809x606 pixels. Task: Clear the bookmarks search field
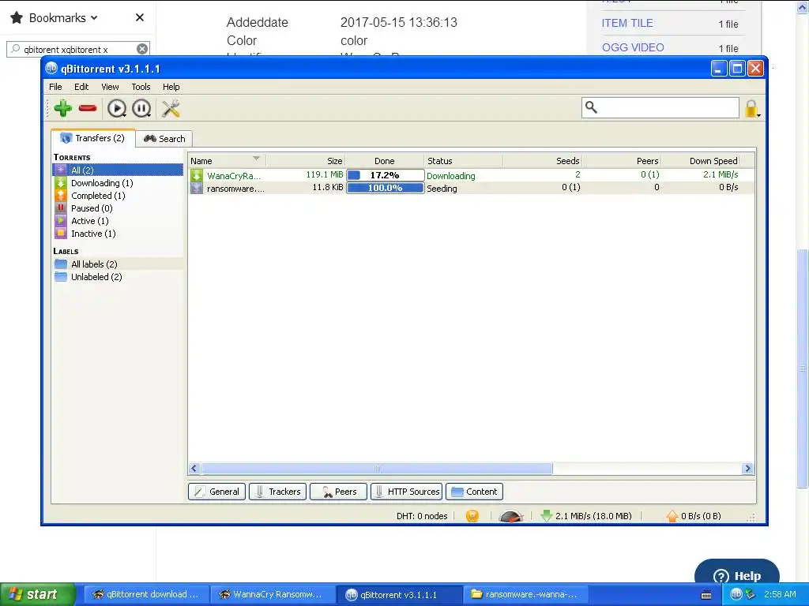(x=142, y=49)
